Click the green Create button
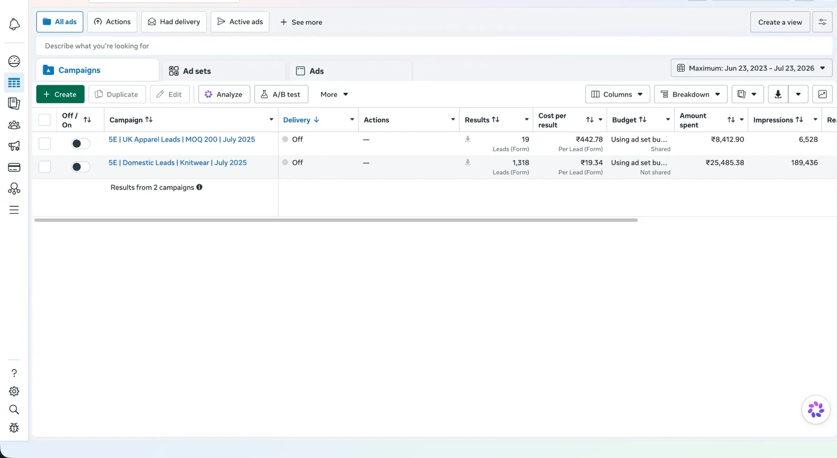The height and width of the screenshot is (458, 837). pos(60,94)
